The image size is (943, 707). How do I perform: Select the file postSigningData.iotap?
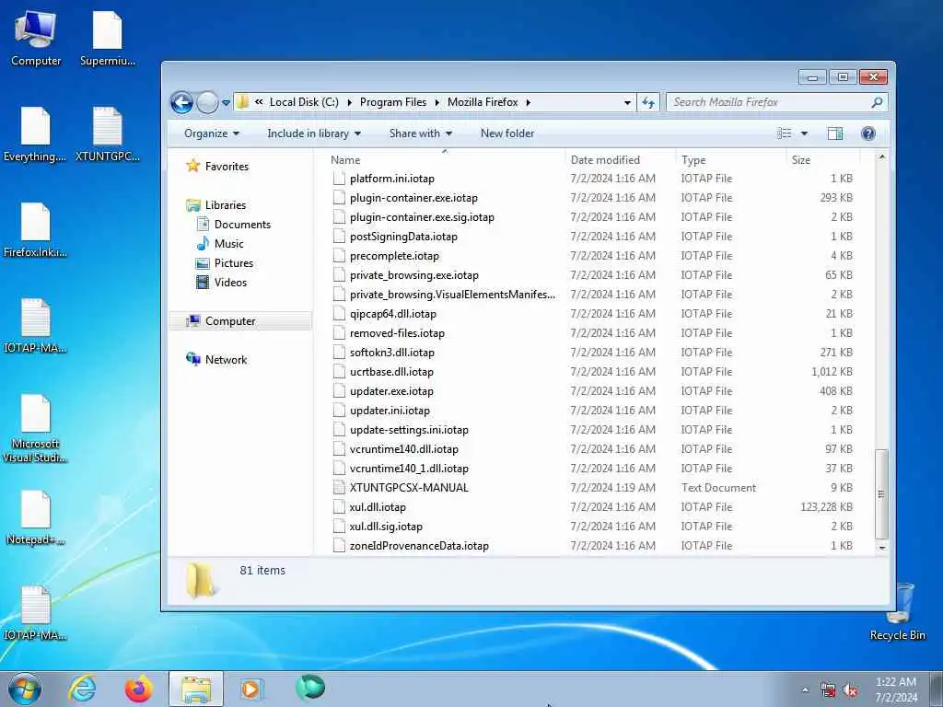point(403,237)
